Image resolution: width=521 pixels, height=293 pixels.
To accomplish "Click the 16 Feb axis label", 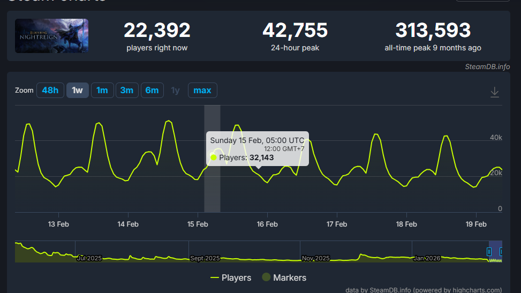I will point(267,224).
